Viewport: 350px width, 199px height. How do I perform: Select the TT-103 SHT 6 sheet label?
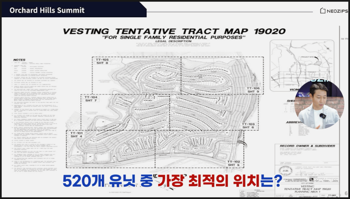(248, 126)
